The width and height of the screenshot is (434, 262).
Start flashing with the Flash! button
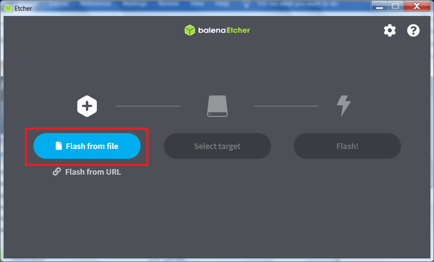(x=347, y=146)
